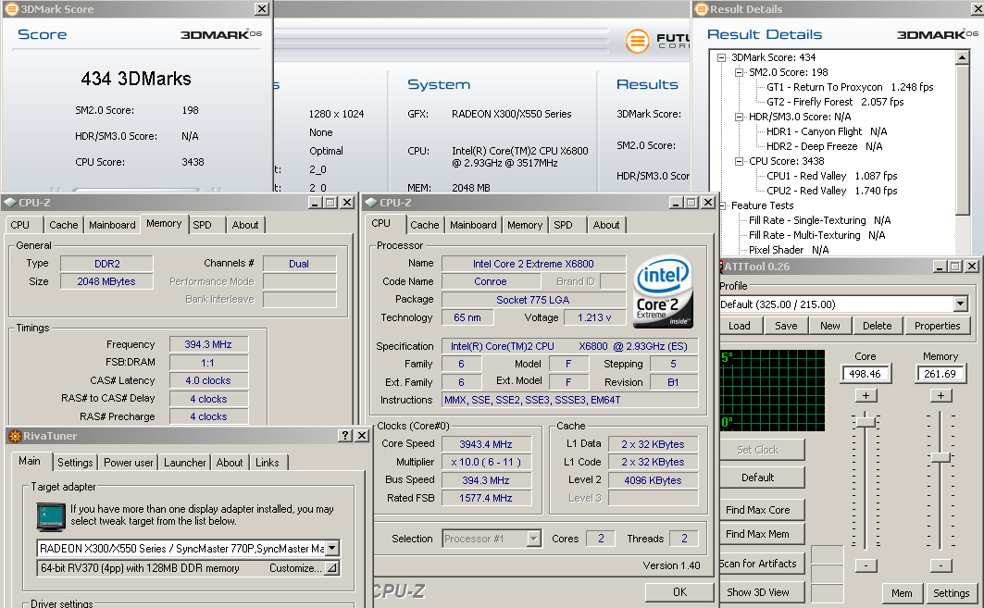Click the CPU-Z memory window title icon
This screenshot has width=984, height=608.
pyautogui.click(x=10, y=203)
